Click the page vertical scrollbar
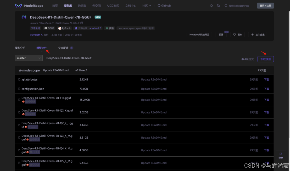290x171 pixels. 289,74
